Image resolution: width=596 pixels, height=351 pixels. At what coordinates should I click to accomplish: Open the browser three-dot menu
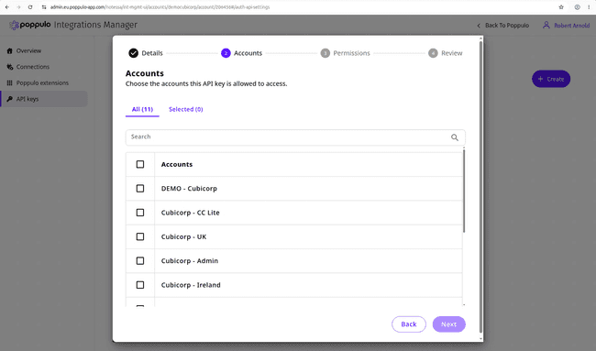pyautogui.click(x=589, y=6)
